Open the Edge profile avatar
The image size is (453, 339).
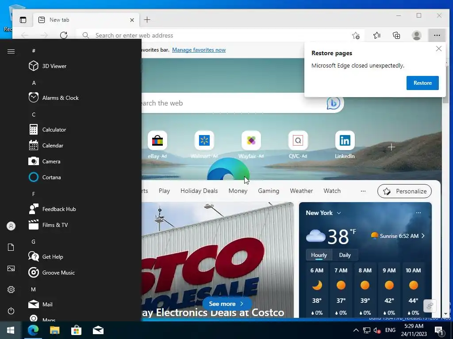click(417, 35)
